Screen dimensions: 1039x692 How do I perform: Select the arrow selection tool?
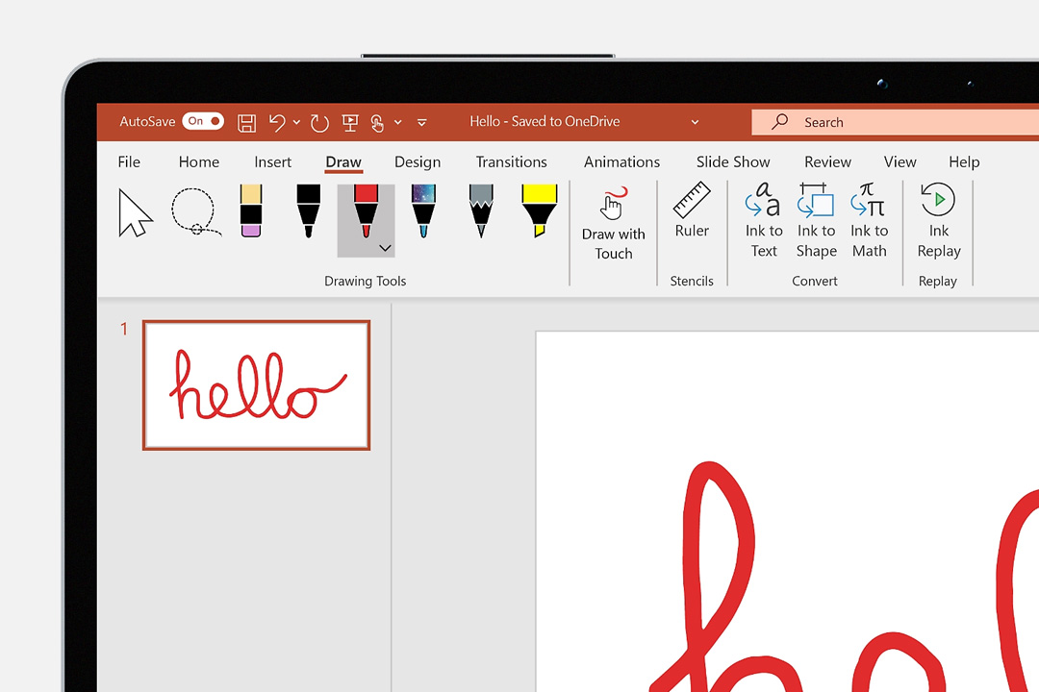(x=135, y=211)
